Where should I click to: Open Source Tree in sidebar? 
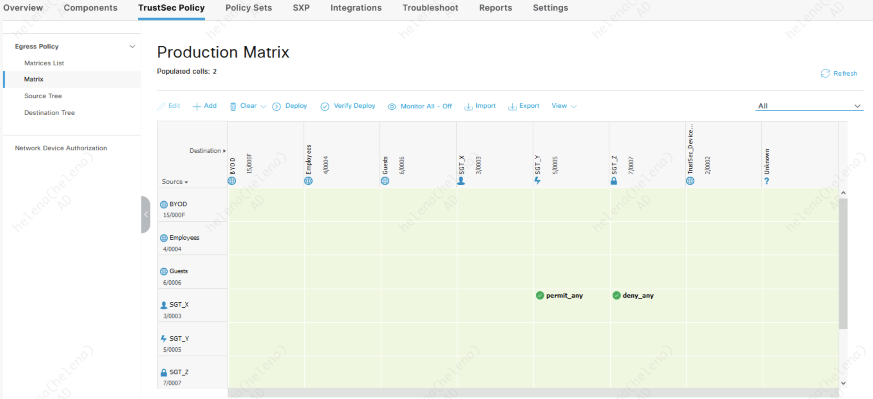pos(43,96)
